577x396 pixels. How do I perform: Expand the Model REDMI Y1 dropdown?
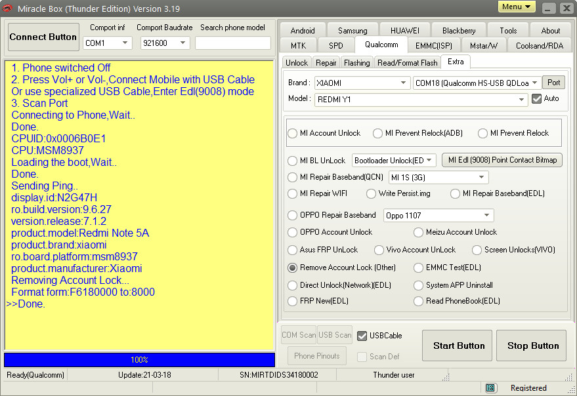point(521,100)
